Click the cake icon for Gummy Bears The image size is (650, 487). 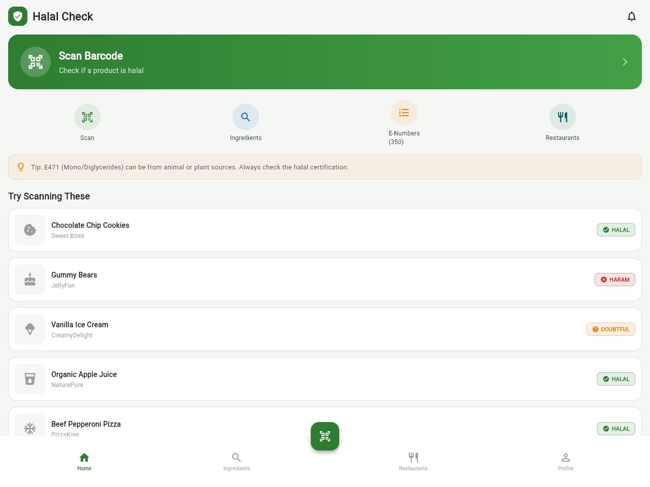[30, 280]
